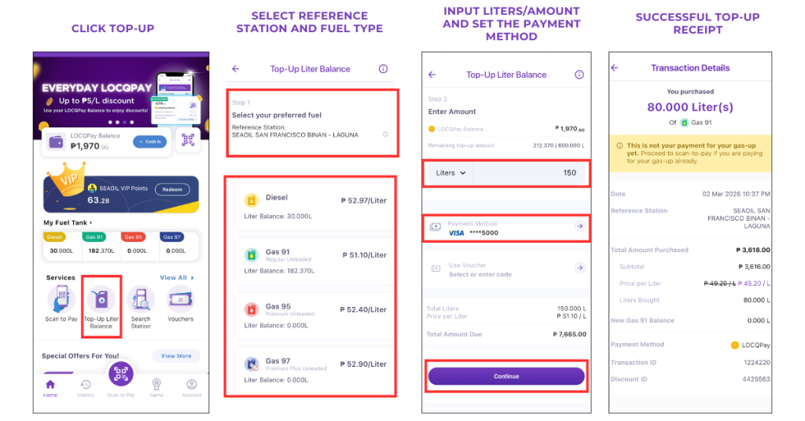The width and height of the screenshot is (805, 421).
Task: Redeem SEAOIL VIP Points
Action: pyautogui.click(x=172, y=189)
